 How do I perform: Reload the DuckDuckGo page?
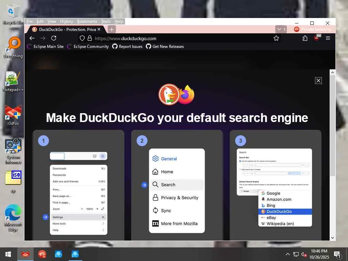coord(54,38)
